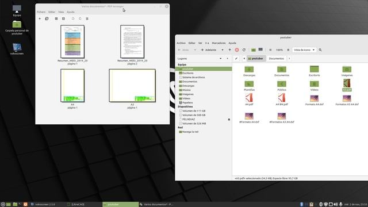Open the Editar menu in PDF Arranger
This screenshot has height=207, width=368.
pyautogui.click(x=52, y=12)
